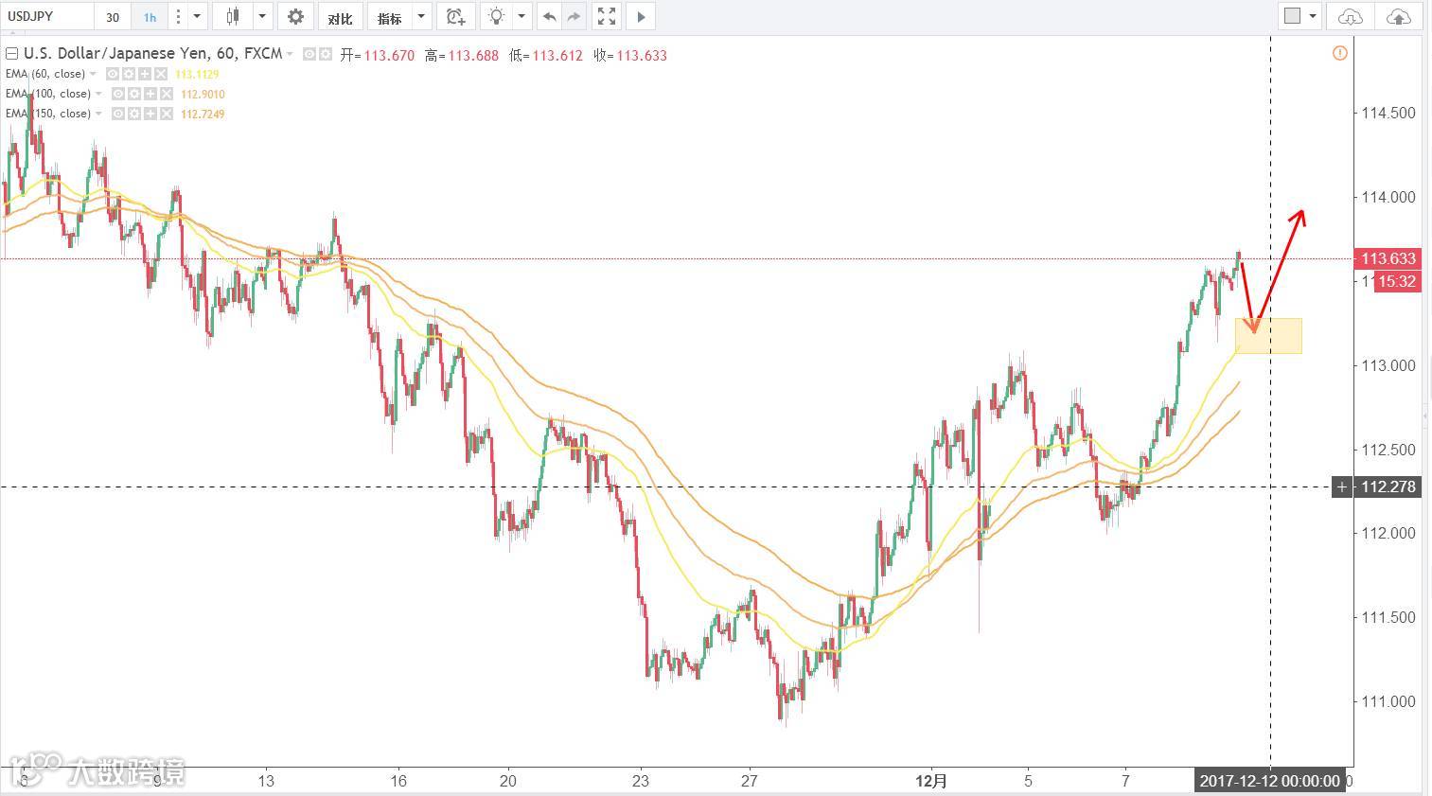
Task: Save chart with cloud upload icon
Action: pyautogui.click(x=1398, y=16)
